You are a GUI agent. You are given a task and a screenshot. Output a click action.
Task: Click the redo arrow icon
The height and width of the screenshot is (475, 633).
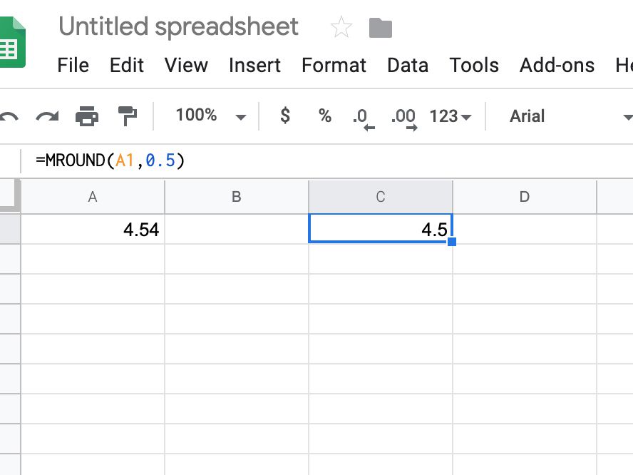pos(47,116)
